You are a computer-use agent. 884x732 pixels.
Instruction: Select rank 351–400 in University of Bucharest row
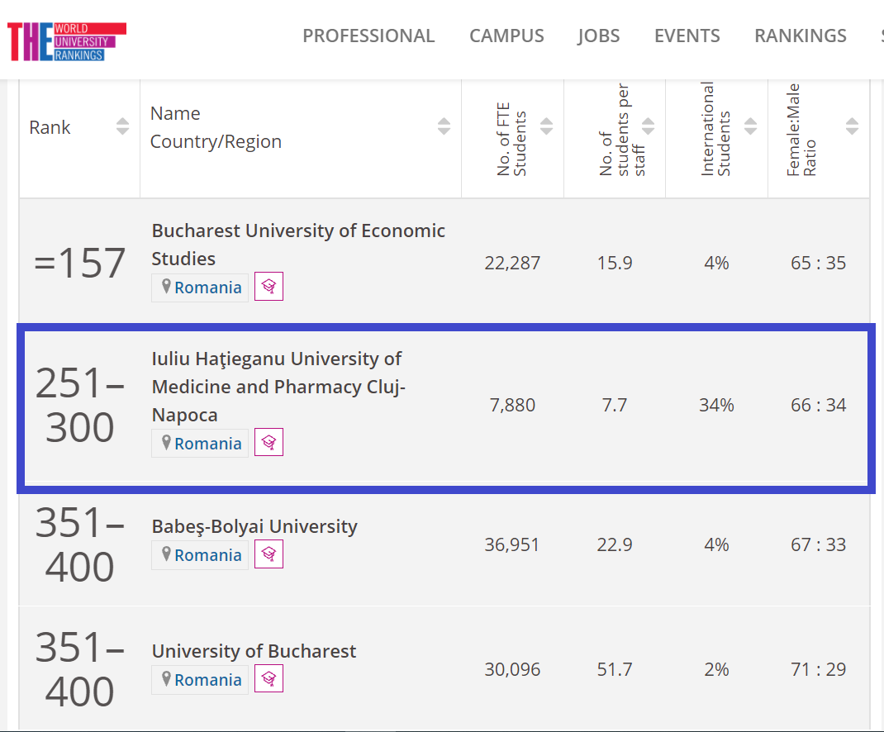pyautogui.click(x=79, y=669)
